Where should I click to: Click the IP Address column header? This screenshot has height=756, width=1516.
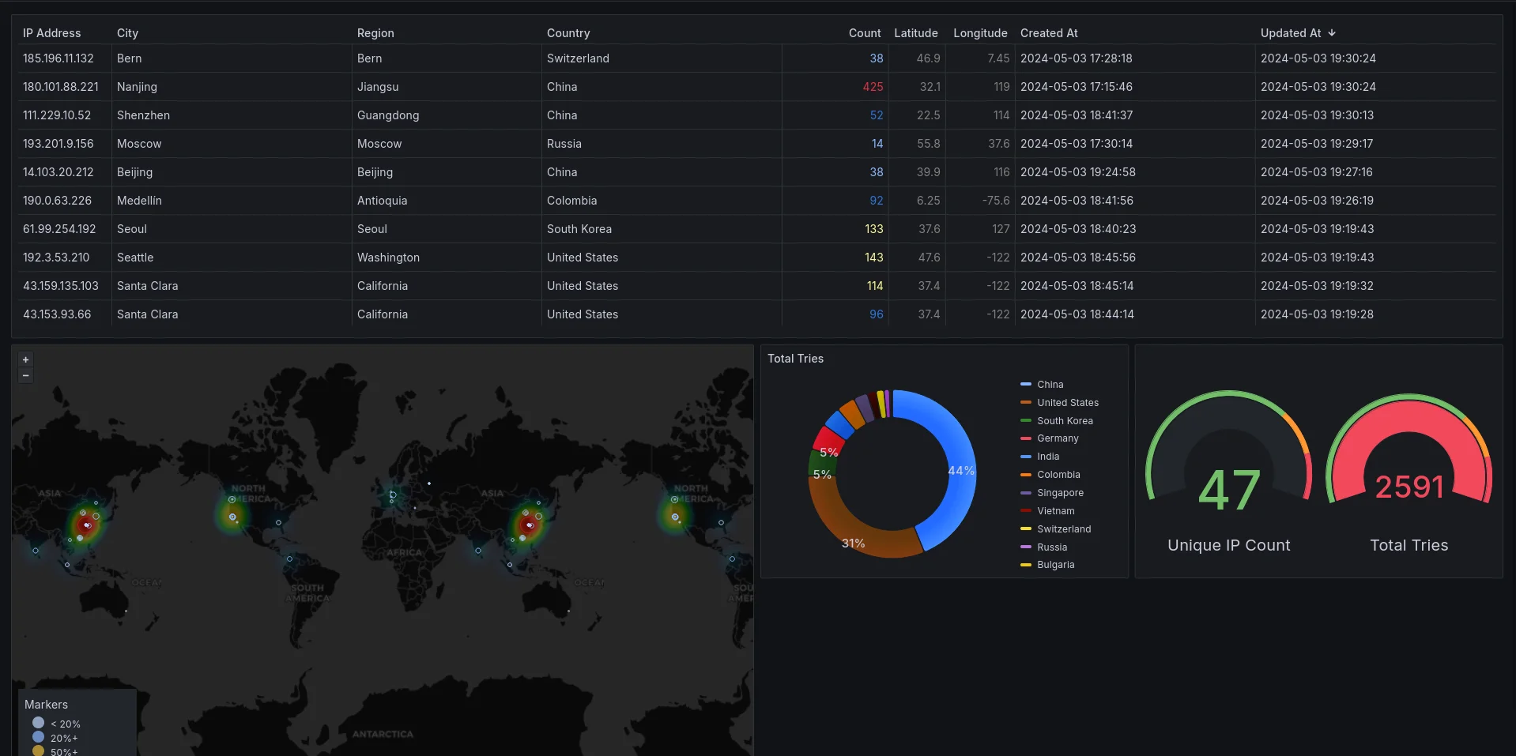pos(51,32)
